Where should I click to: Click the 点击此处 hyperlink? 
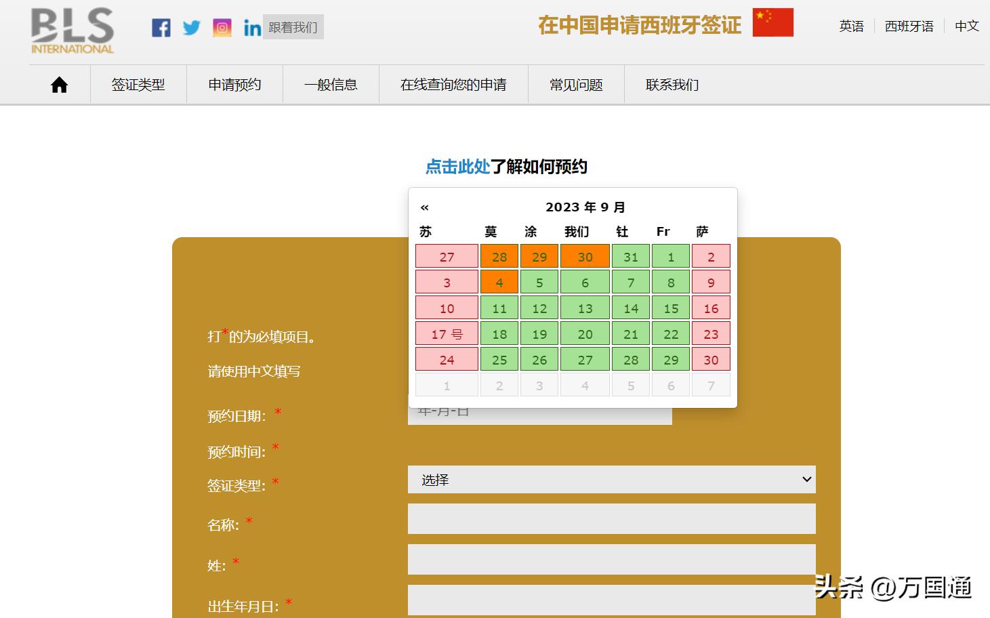click(x=457, y=167)
